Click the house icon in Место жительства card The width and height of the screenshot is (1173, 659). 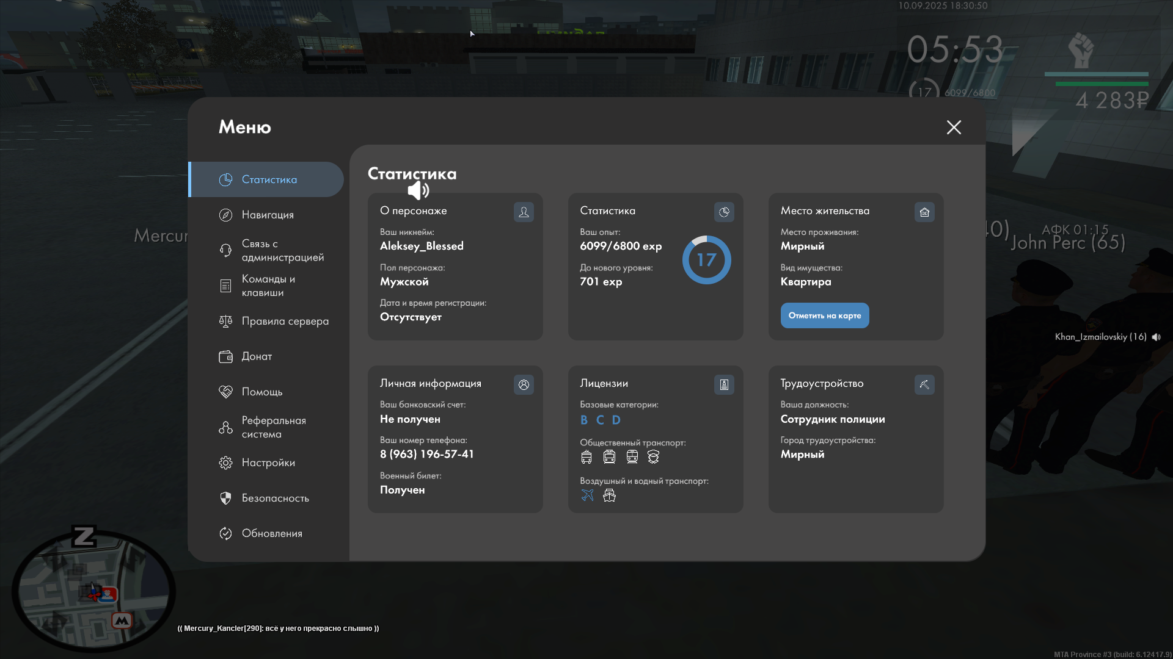pos(924,212)
